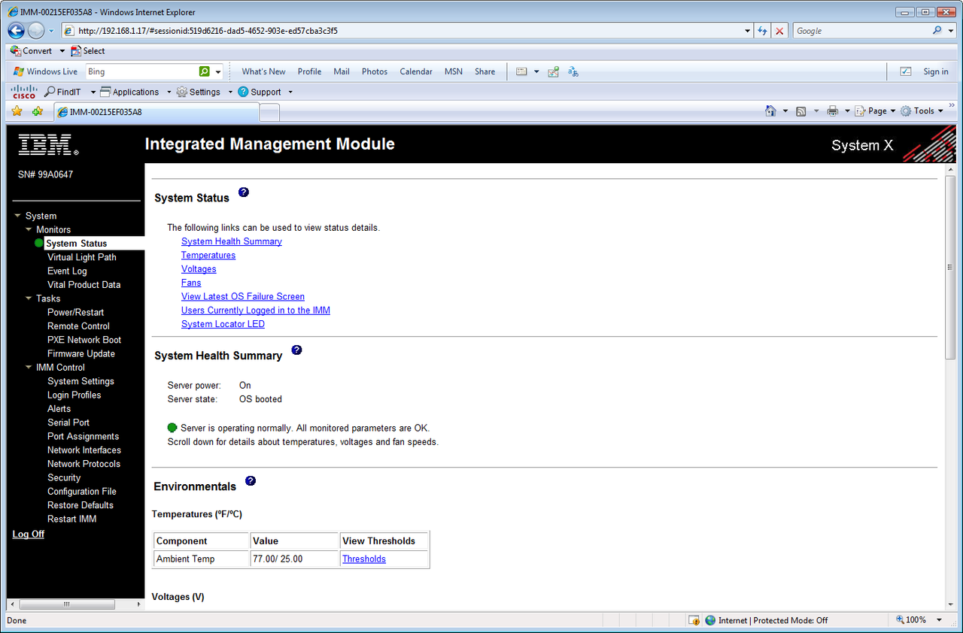Click Calendar in Windows Live toolbar
The height and width of the screenshot is (633, 963).
coord(416,71)
